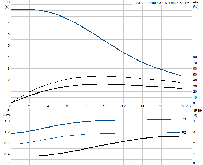Click the 4 tick on the NPSH axis
This screenshot has height=165, width=203.
click(194, 121)
